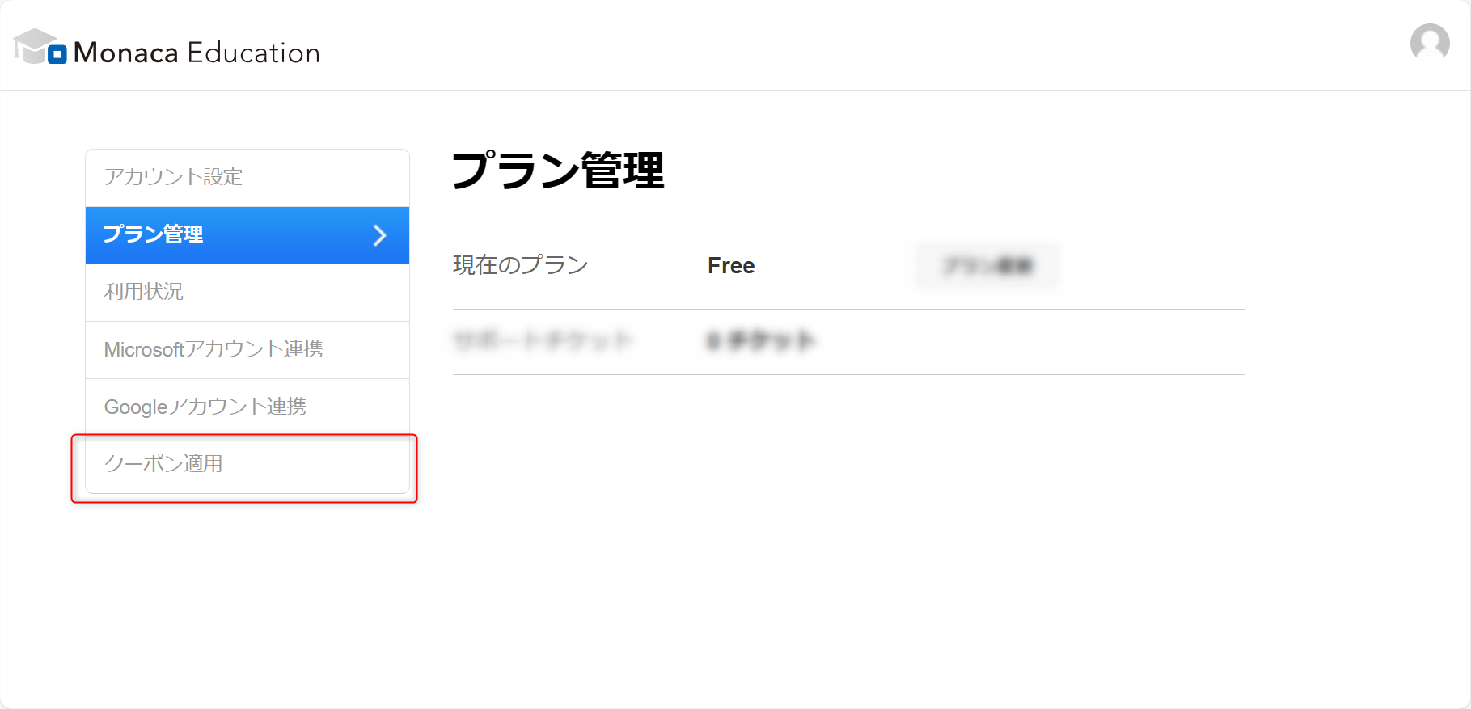
Task: Click the Free plan value text
Action: 731,266
